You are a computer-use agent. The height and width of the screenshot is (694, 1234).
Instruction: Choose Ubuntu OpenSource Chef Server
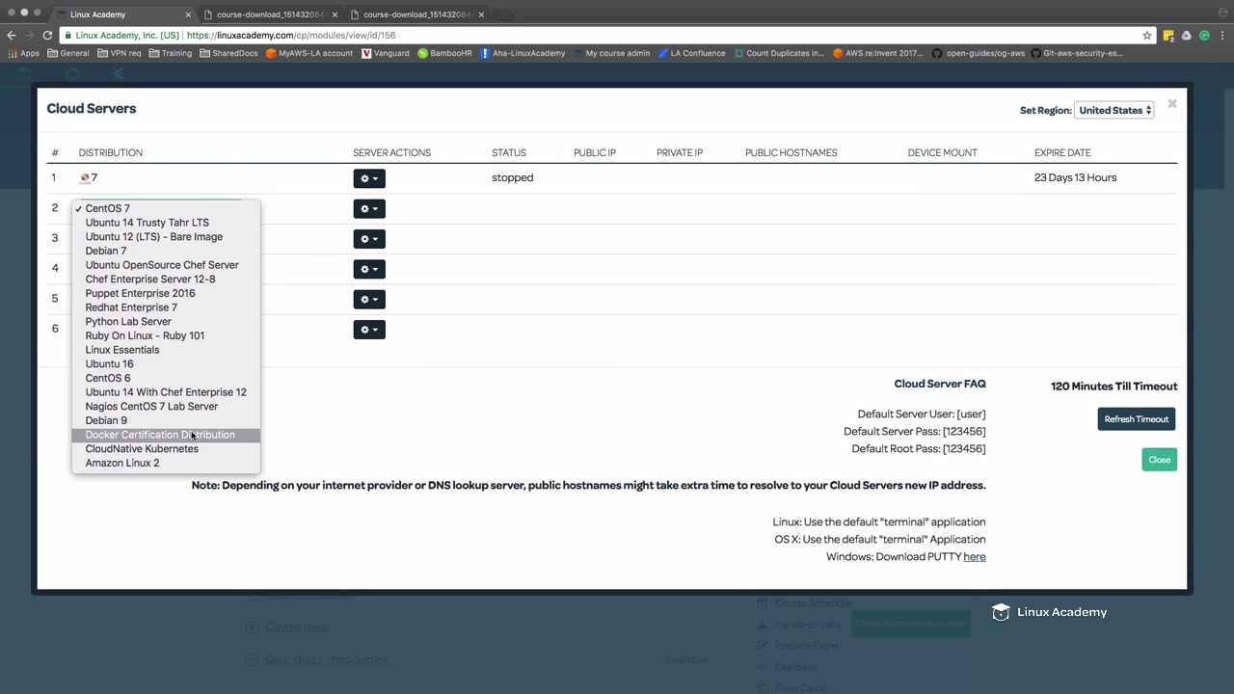coord(166,265)
